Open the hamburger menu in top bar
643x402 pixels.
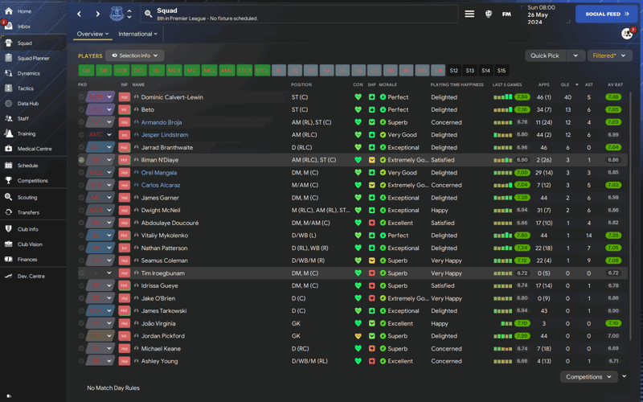tap(469, 14)
